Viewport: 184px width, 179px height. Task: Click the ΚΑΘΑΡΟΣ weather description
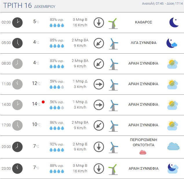[x=143, y=22]
